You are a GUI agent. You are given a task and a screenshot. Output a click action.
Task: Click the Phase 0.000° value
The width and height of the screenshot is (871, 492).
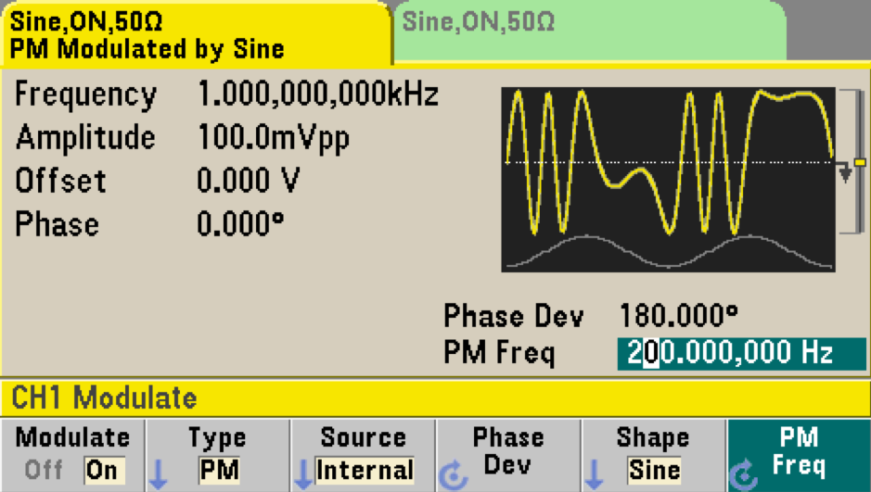point(240,223)
